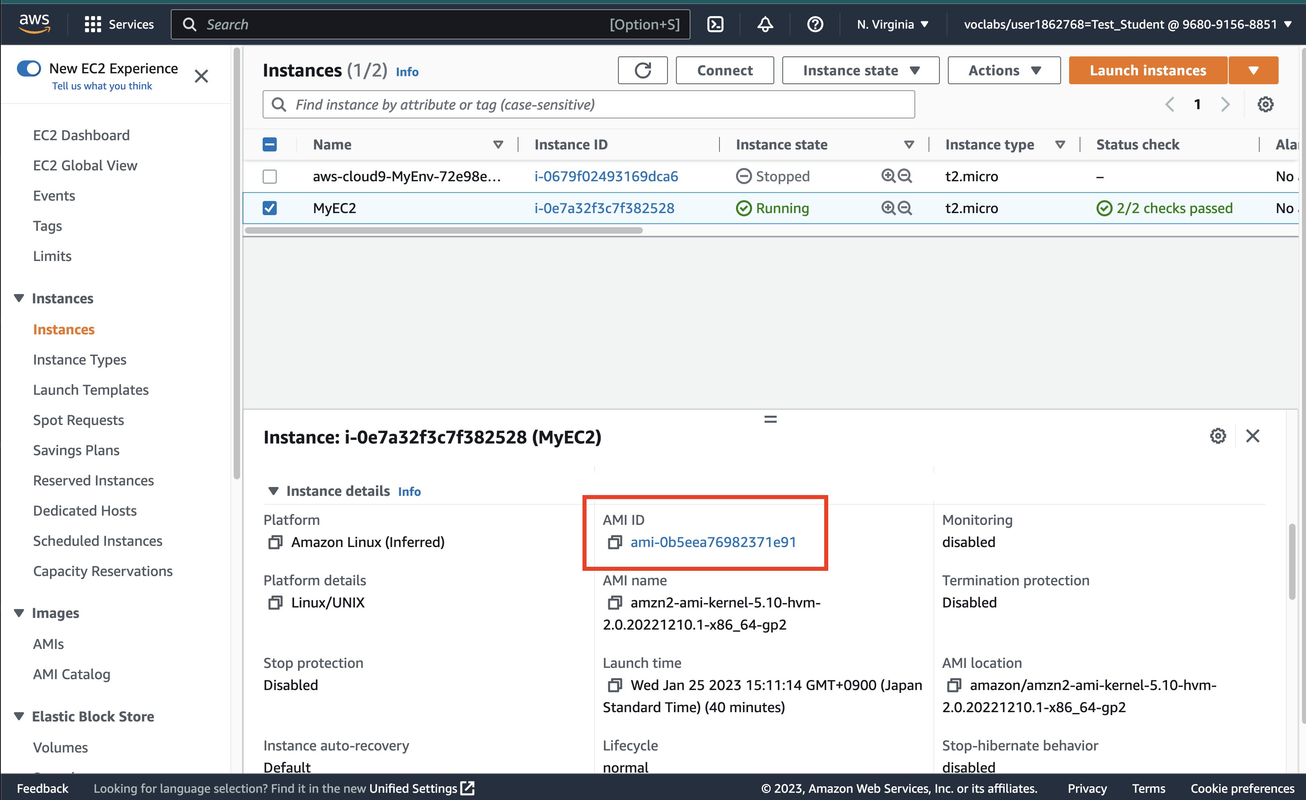This screenshot has width=1306, height=800.
Task: Open the Actions dropdown
Action: [1003, 70]
